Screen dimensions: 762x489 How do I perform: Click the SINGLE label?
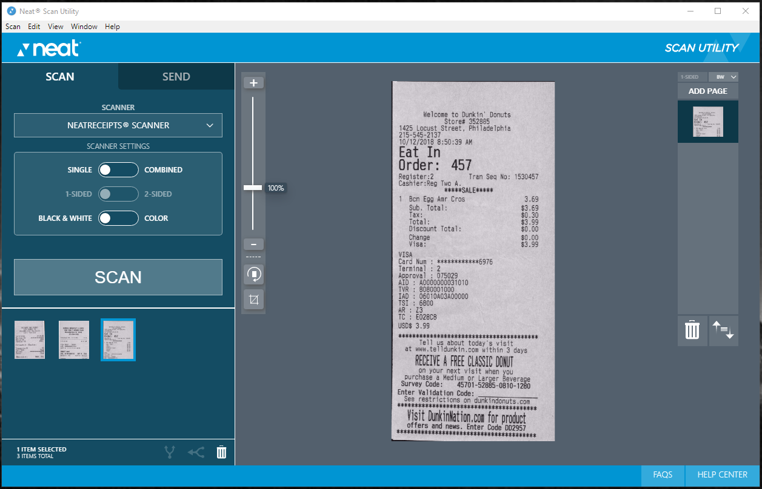coord(80,170)
